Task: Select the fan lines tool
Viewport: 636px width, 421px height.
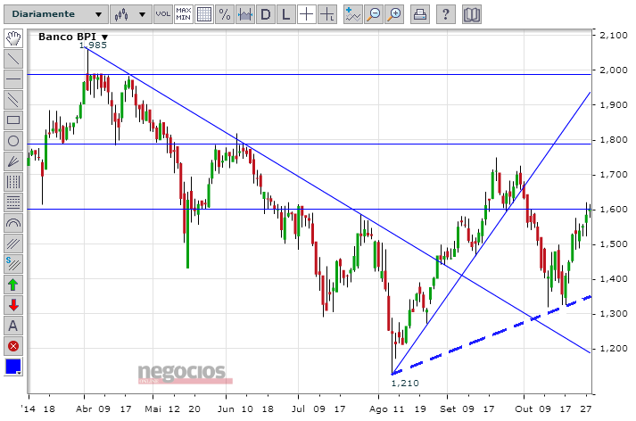Action: pos(13,161)
